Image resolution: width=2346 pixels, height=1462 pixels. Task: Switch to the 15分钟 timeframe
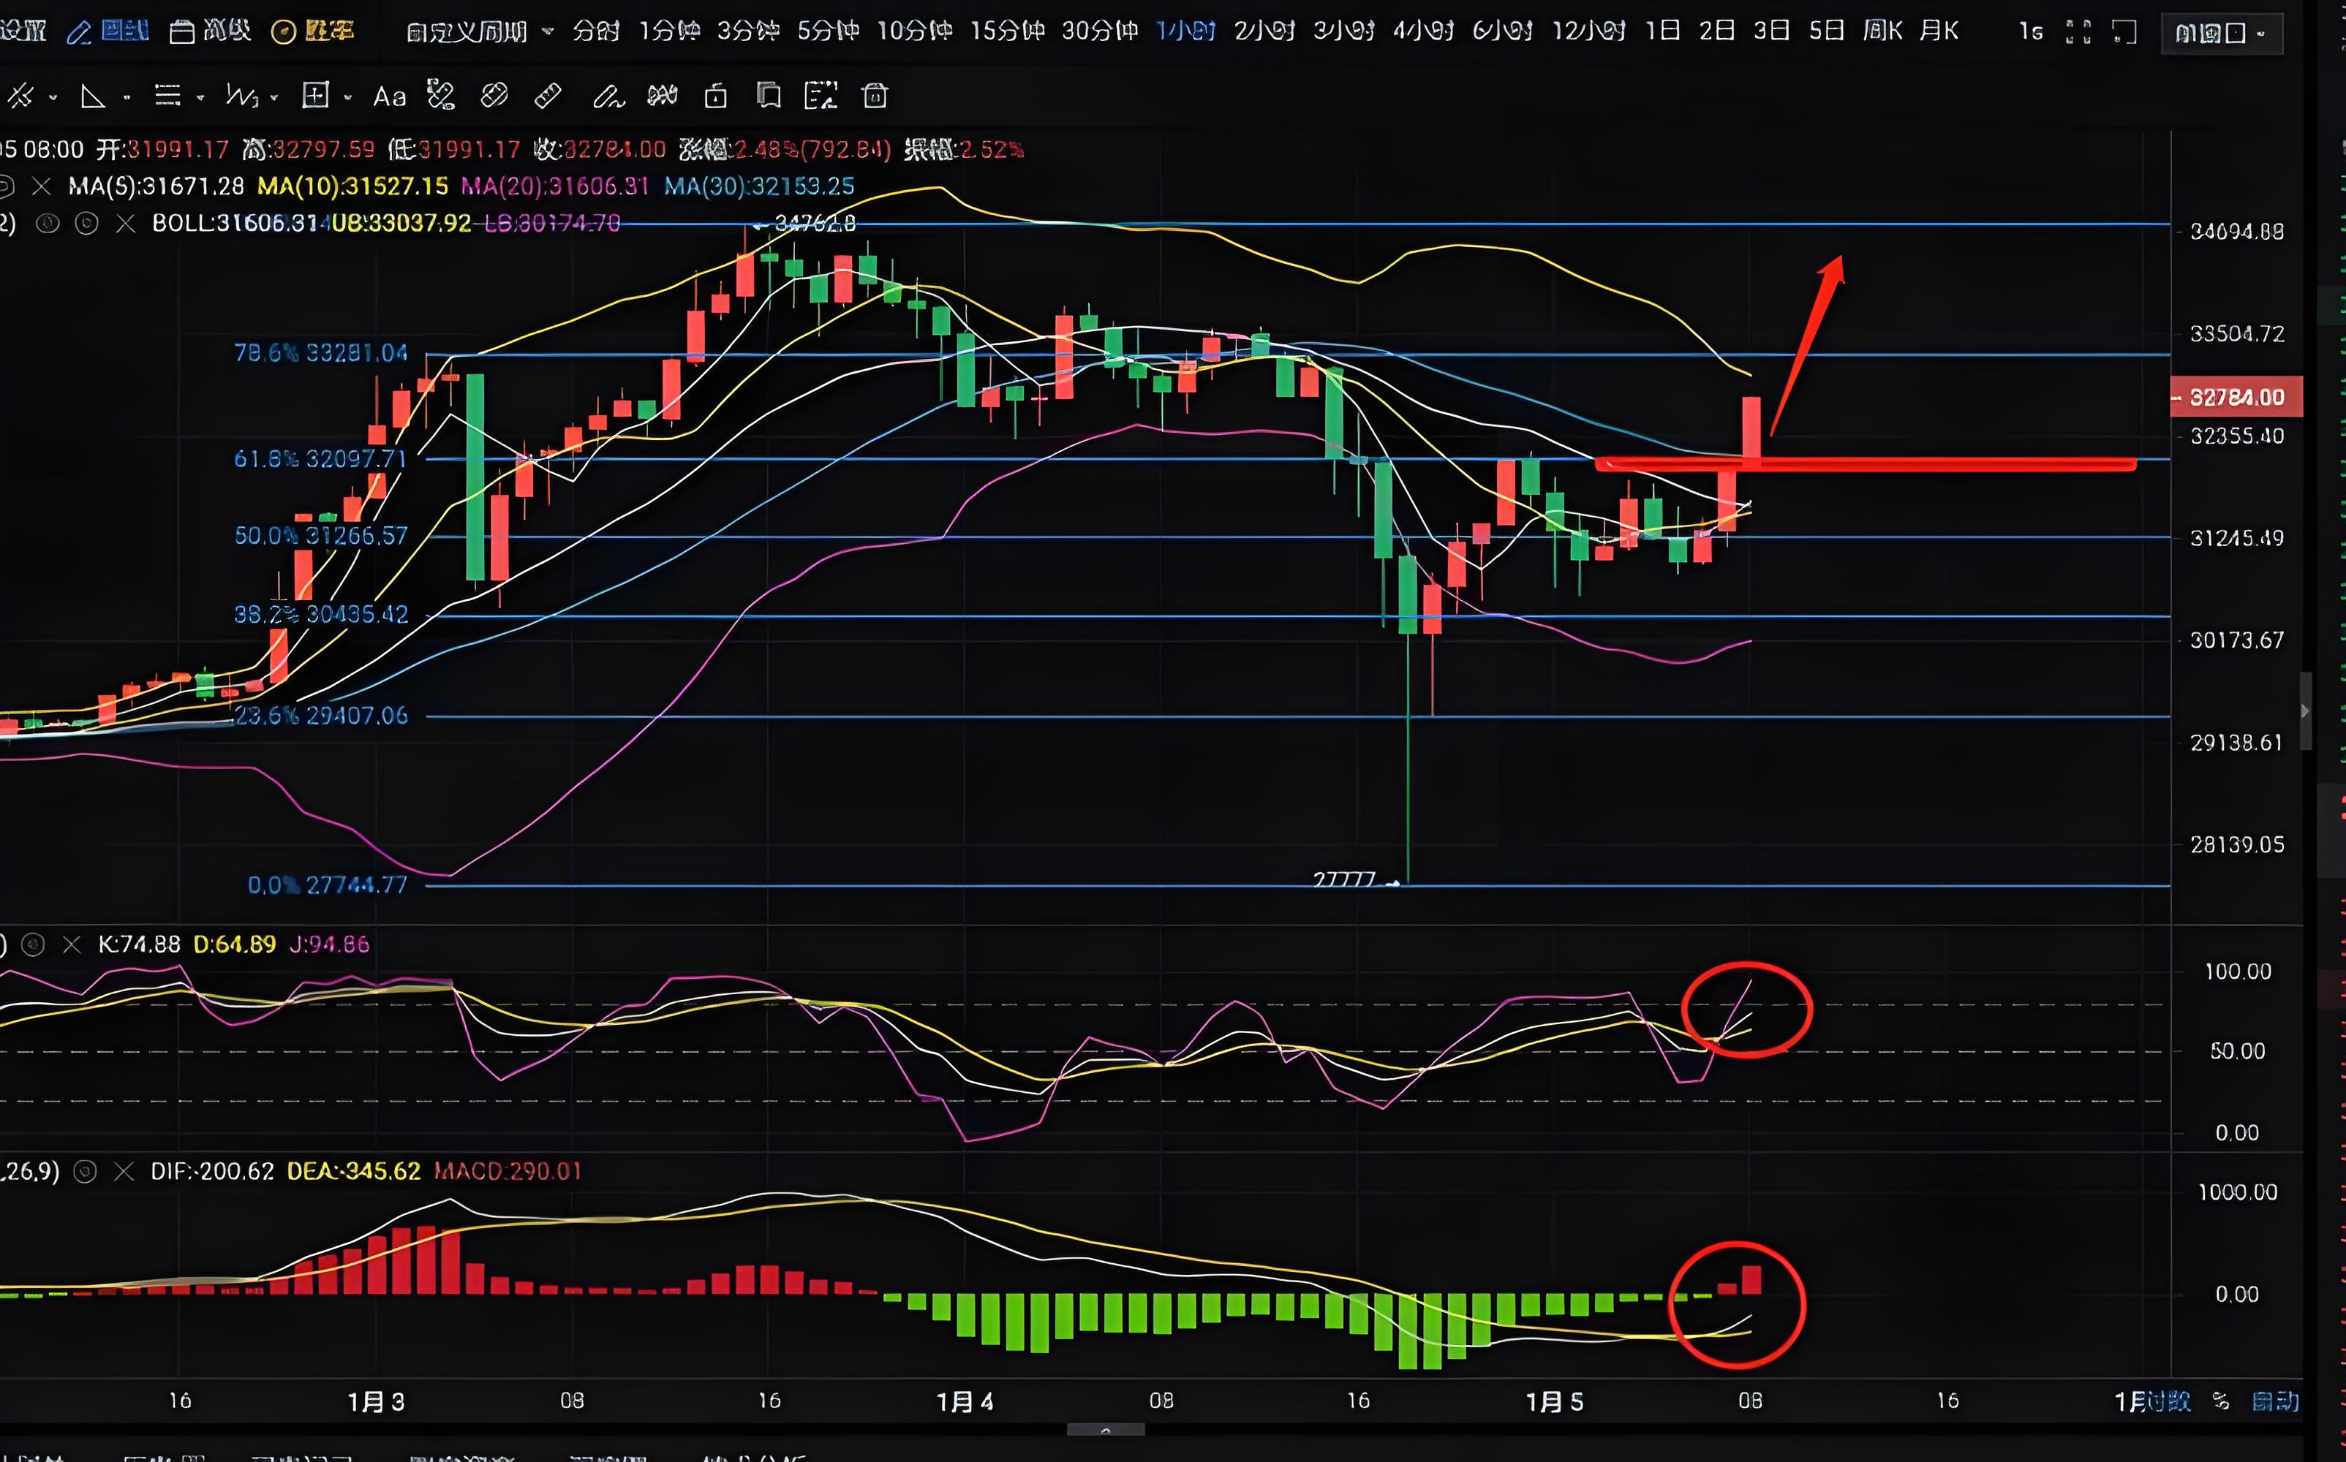pos(1008,31)
